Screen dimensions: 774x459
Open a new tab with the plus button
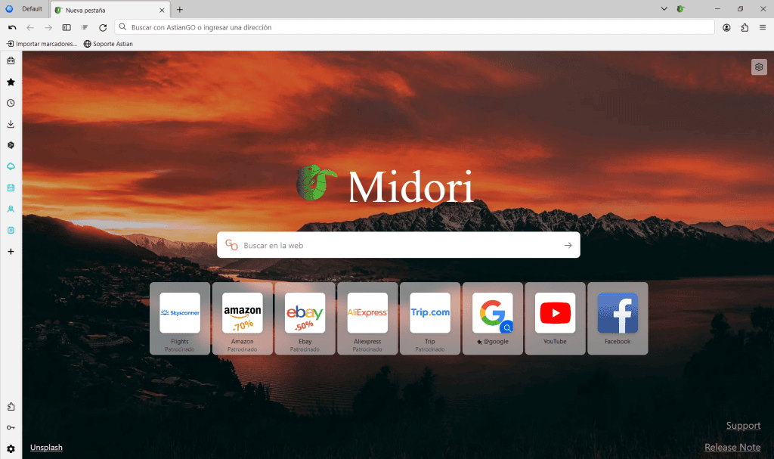pos(178,10)
